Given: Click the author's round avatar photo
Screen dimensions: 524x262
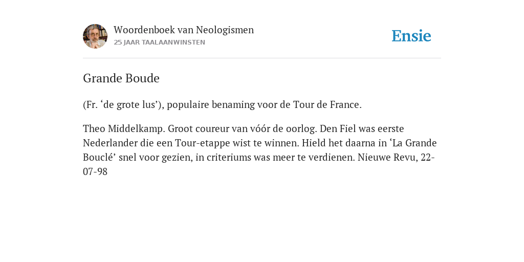Looking at the screenshot, I should click(x=95, y=36).
